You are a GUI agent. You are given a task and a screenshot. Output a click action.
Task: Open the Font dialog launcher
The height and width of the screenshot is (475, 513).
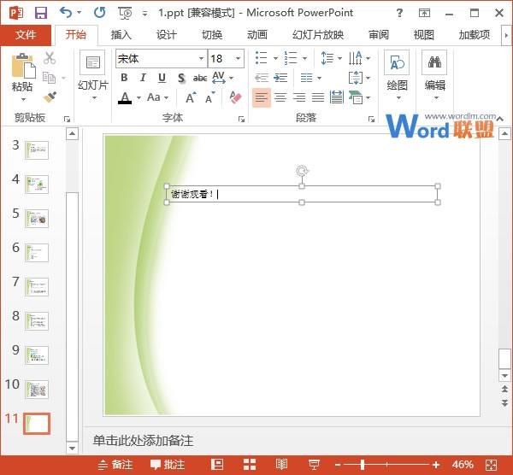coord(241,119)
